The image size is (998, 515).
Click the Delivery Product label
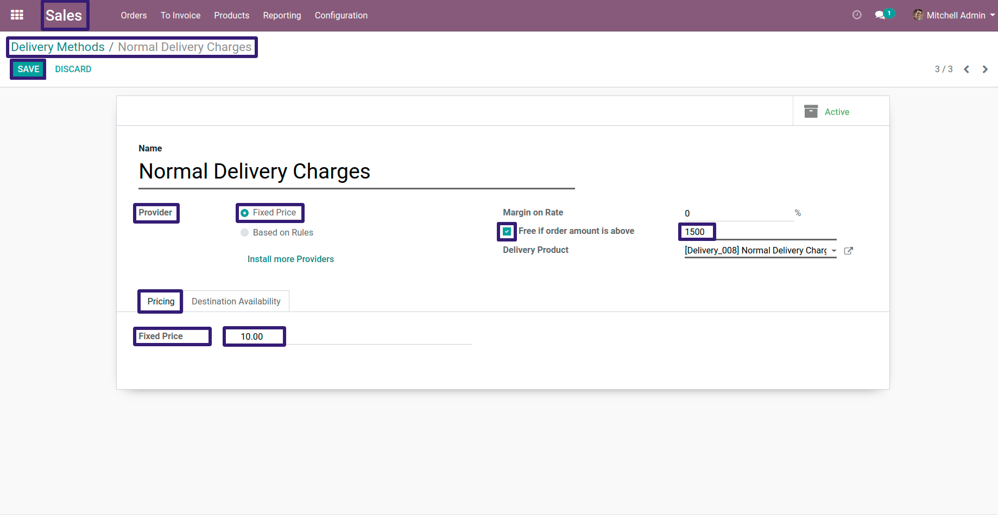(535, 250)
